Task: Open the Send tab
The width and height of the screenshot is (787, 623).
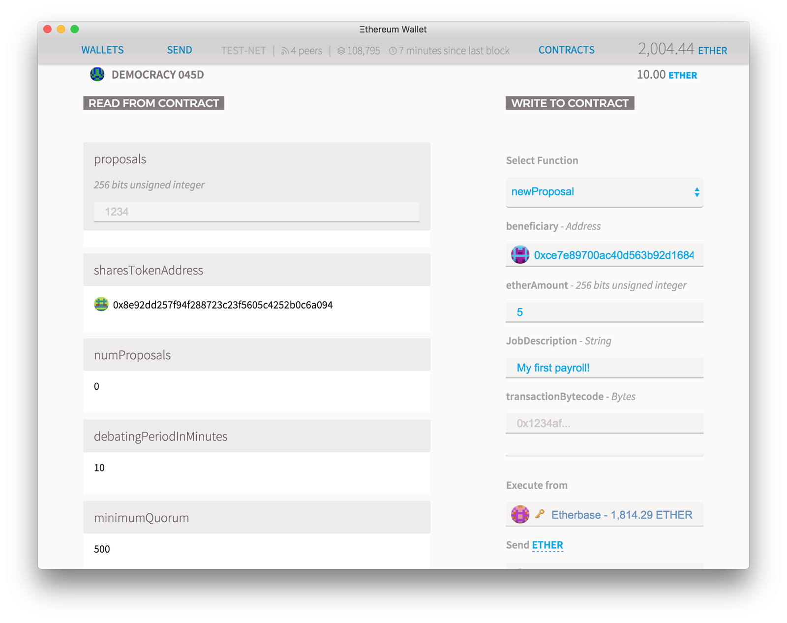Action: 179,50
